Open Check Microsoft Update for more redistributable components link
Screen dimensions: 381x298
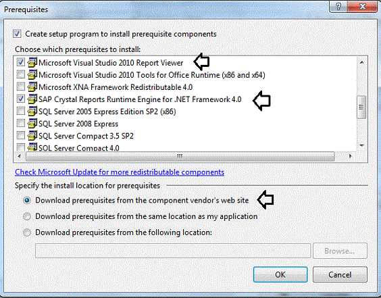(120, 172)
